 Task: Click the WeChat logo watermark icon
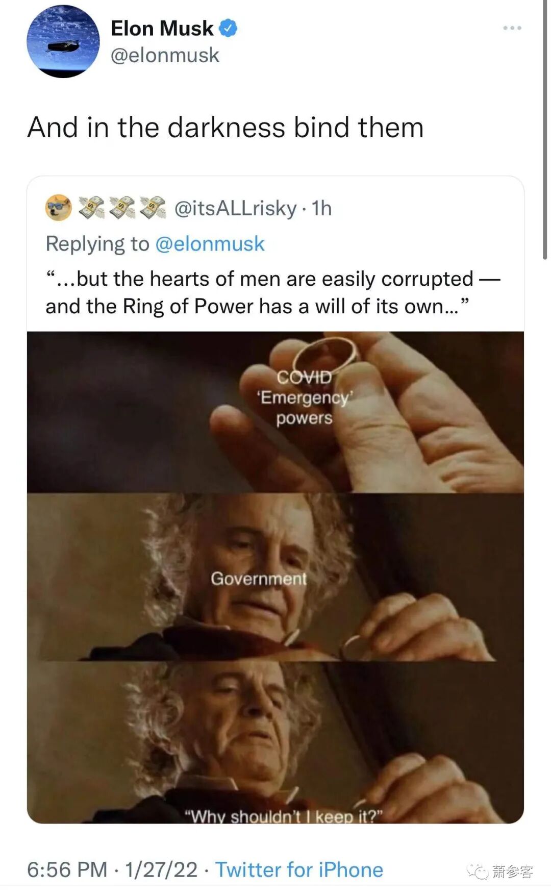(478, 872)
